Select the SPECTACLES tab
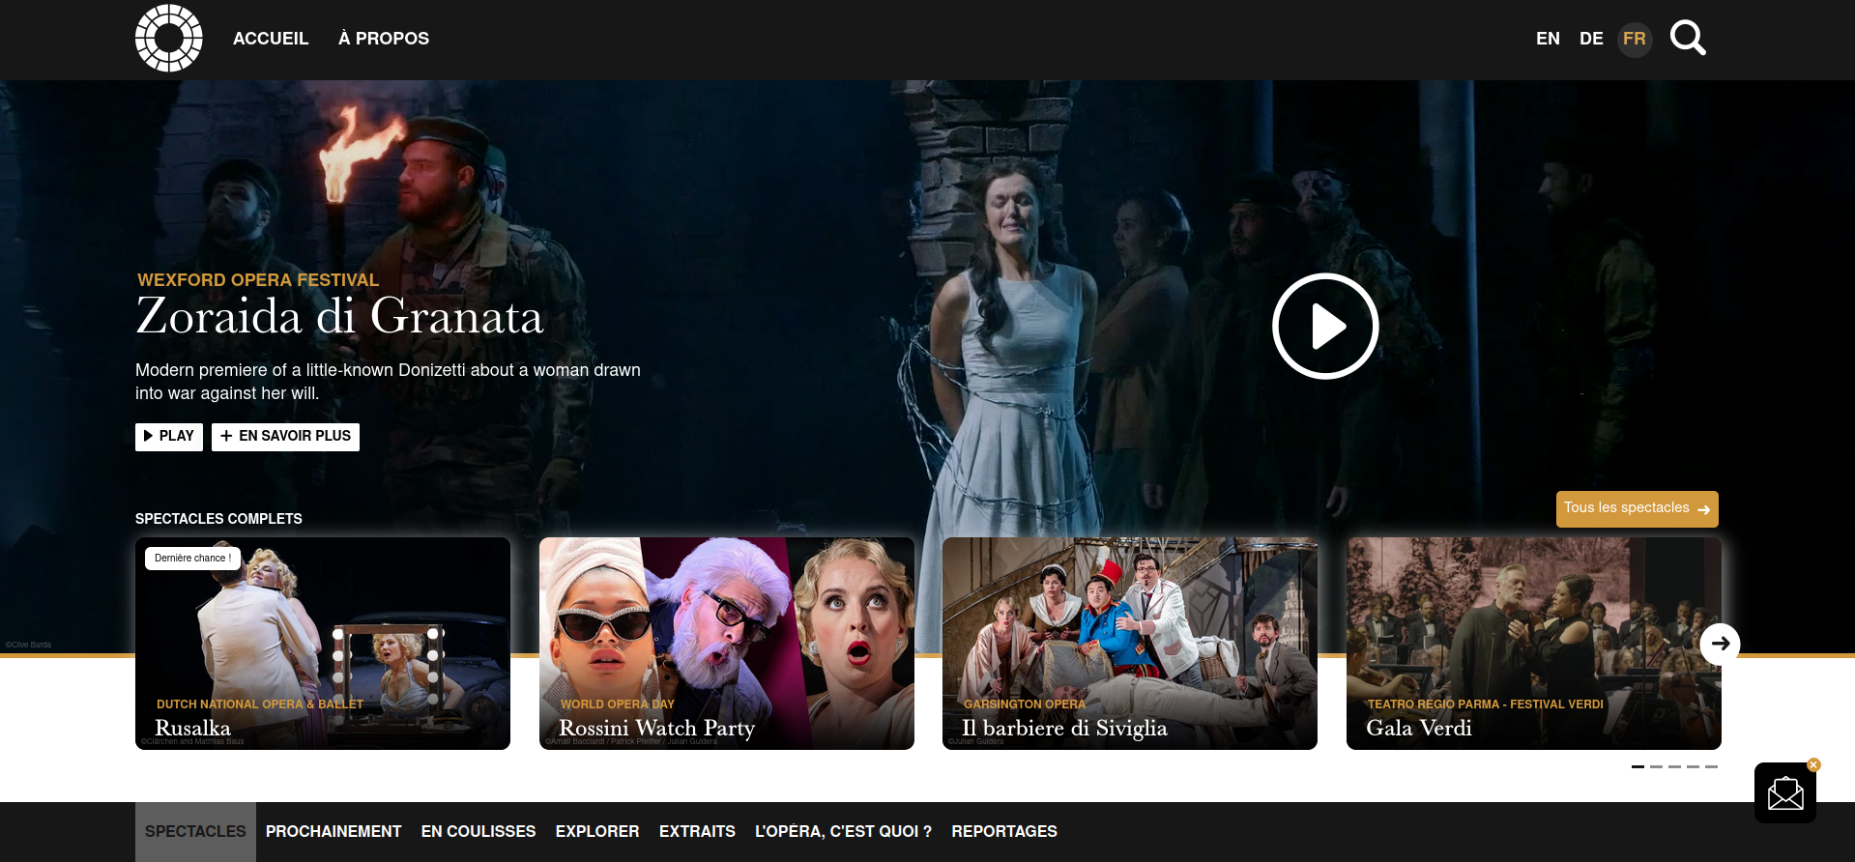 pyautogui.click(x=195, y=832)
